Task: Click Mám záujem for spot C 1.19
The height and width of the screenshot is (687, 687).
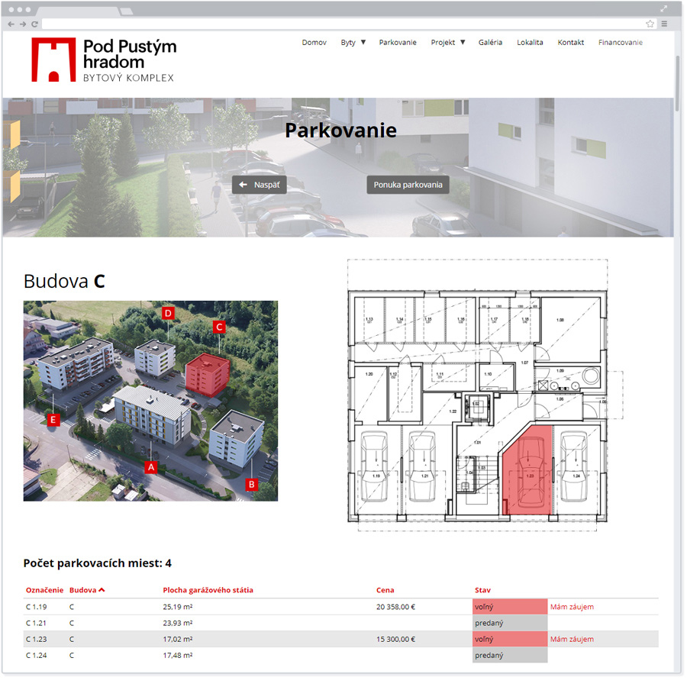Action: [x=572, y=607]
